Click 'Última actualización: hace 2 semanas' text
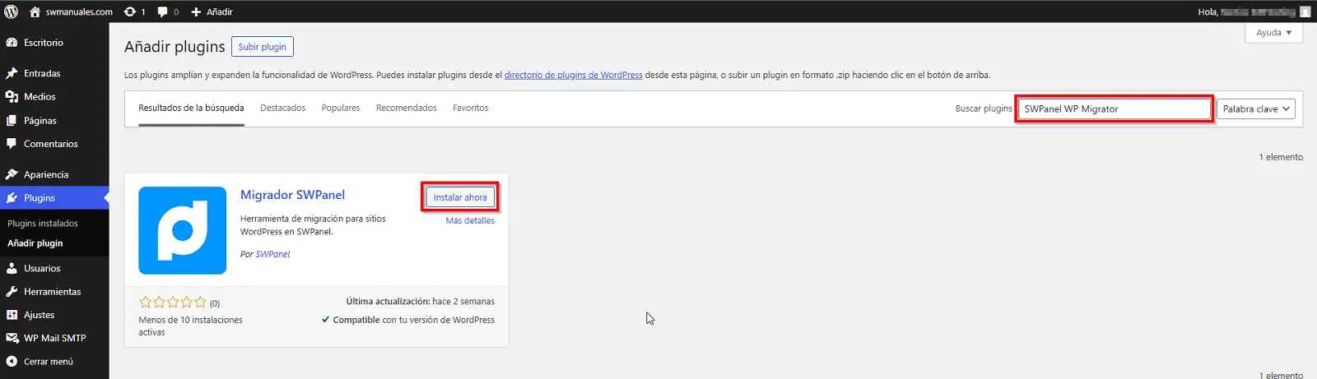The height and width of the screenshot is (379, 1317). 420,302
